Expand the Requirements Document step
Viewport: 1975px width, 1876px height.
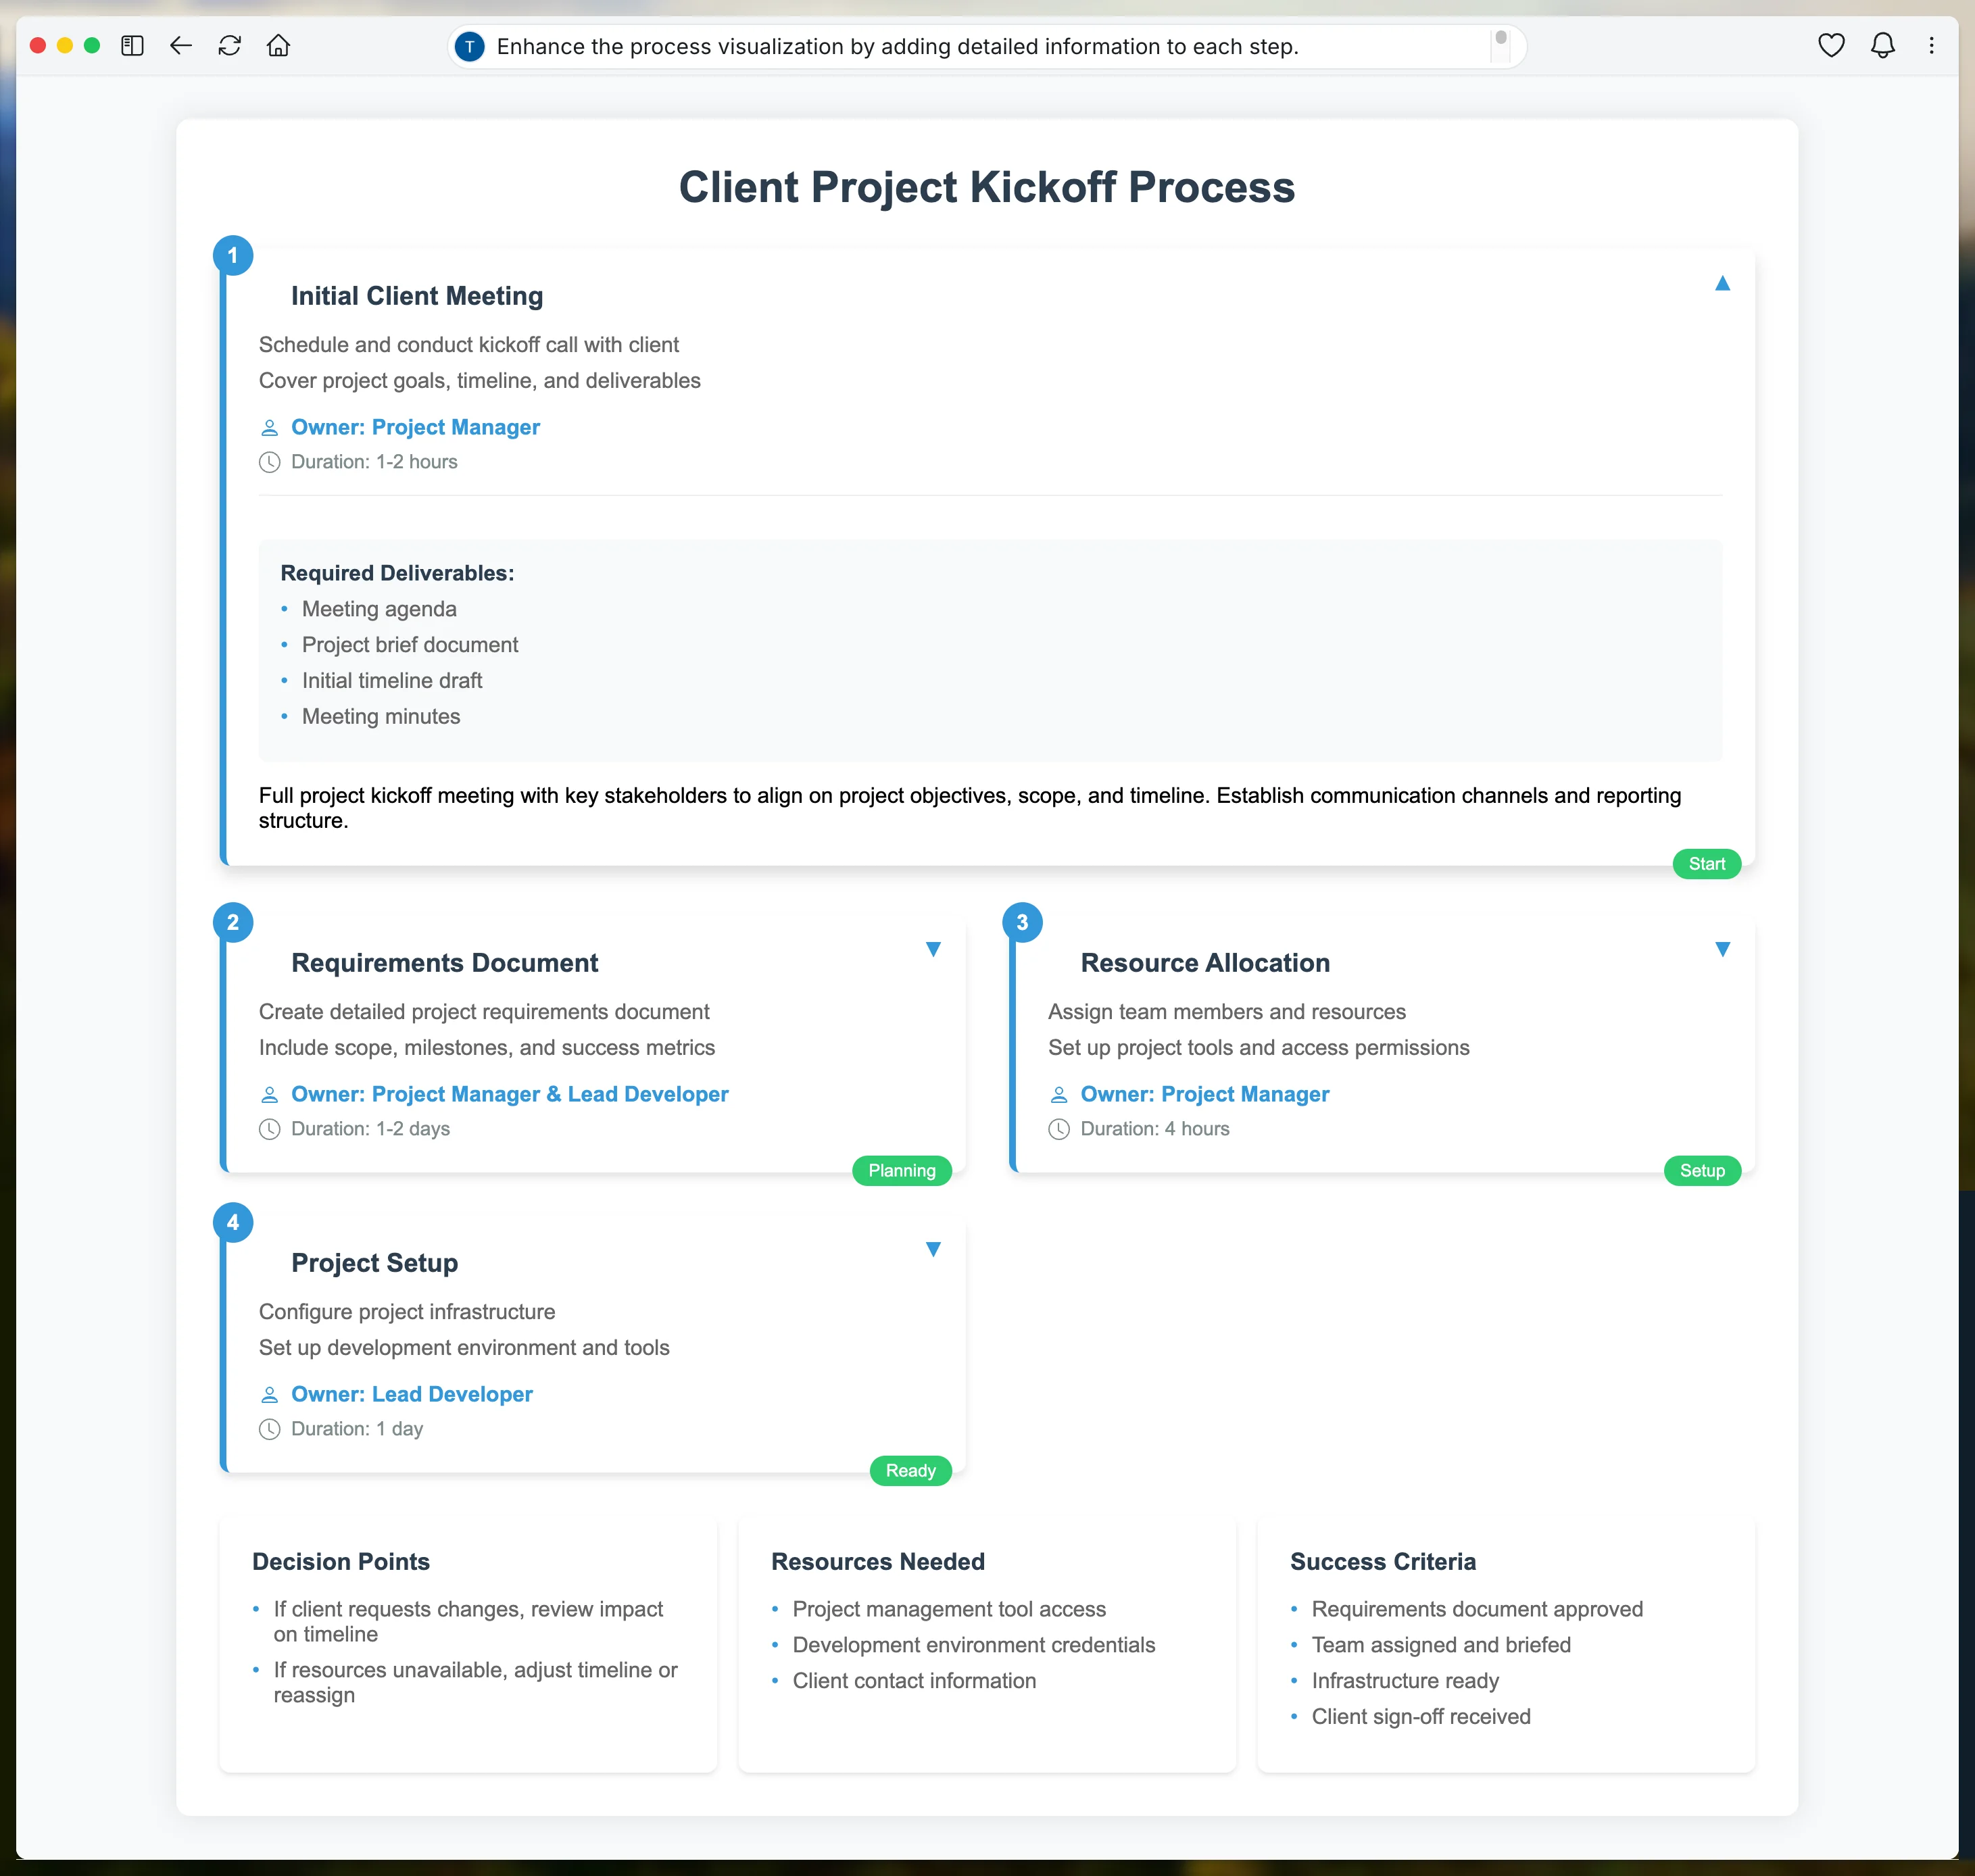tap(933, 950)
